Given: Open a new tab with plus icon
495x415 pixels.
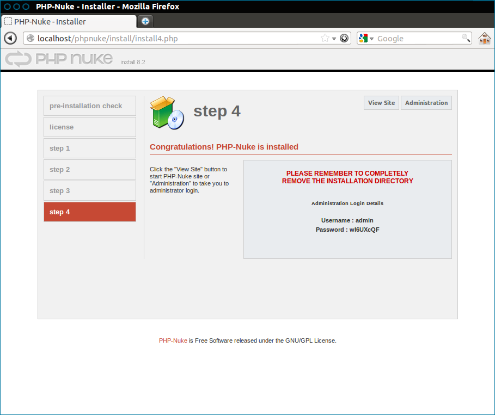Looking at the screenshot, I should 145,21.
